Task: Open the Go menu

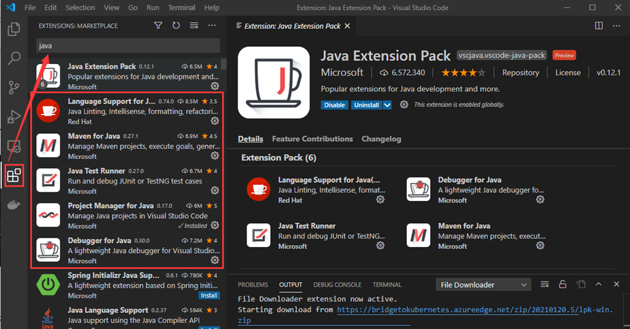Action: (133, 7)
